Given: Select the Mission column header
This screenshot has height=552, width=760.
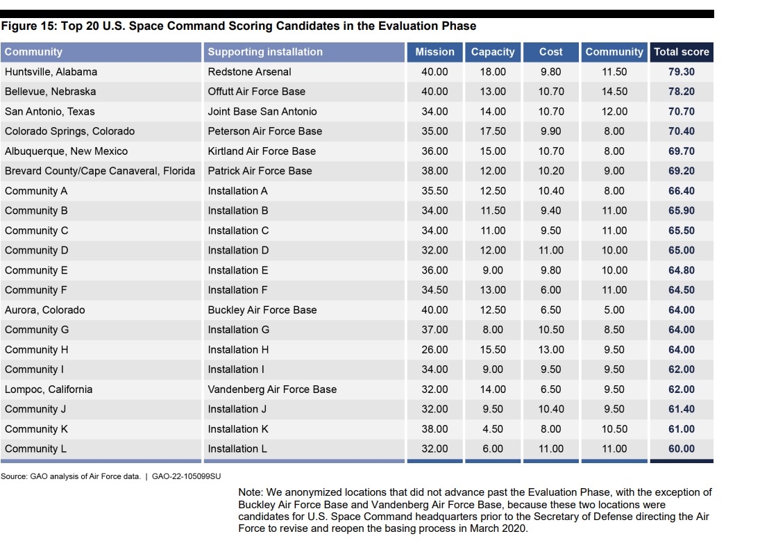Looking at the screenshot, I should tap(434, 52).
